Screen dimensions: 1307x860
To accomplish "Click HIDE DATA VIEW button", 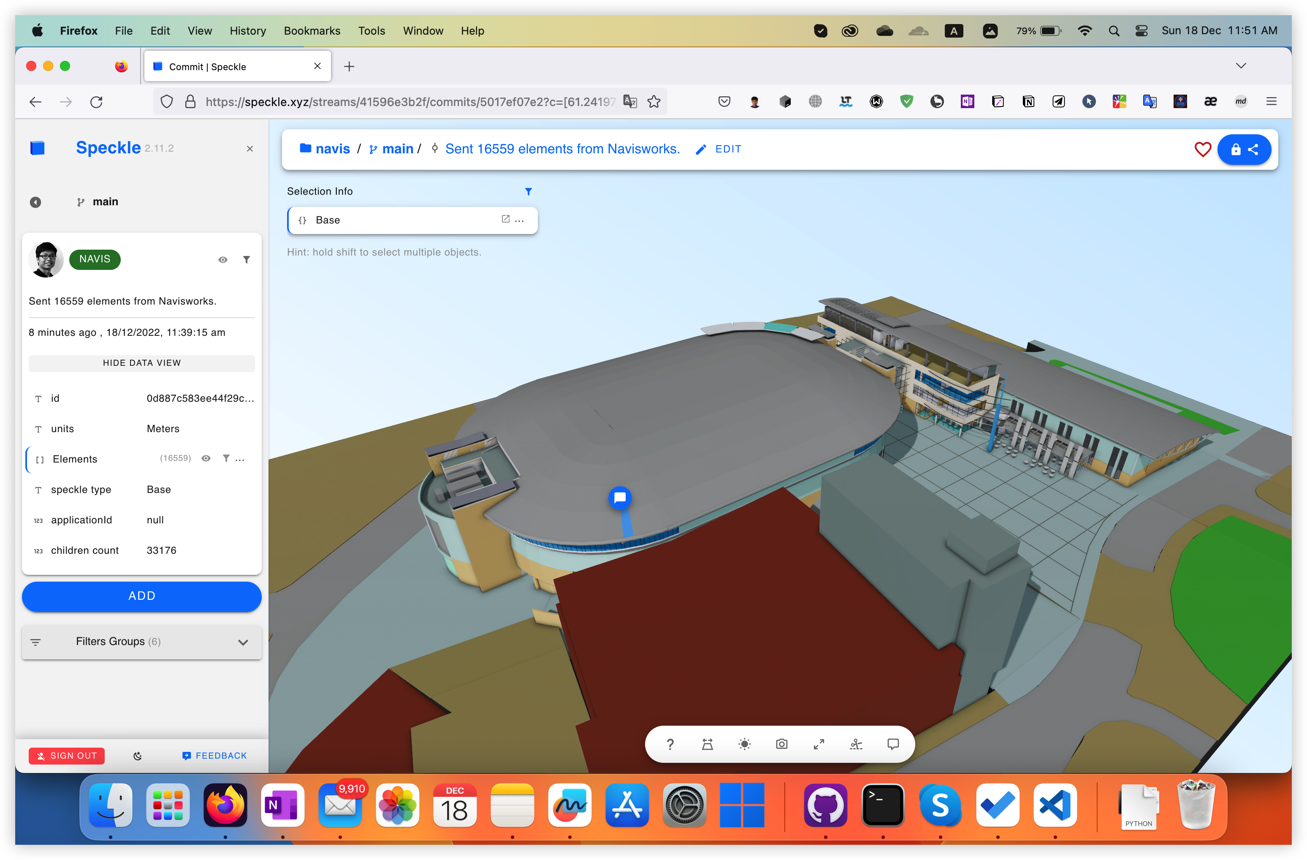I will pyautogui.click(x=141, y=363).
